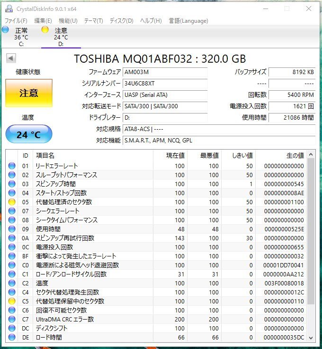
Task: Click the しきい値 column header
Action: point(239,155)
